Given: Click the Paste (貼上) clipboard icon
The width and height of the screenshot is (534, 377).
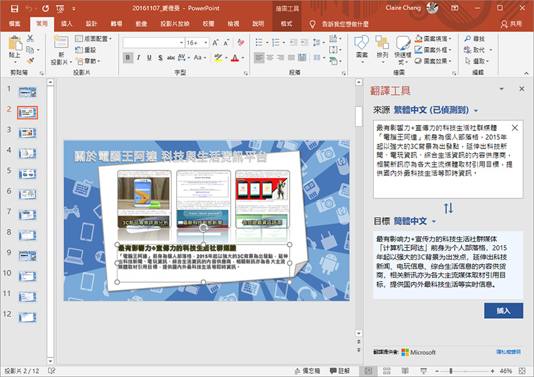Looking at the screenshot, I should (15, 43).
